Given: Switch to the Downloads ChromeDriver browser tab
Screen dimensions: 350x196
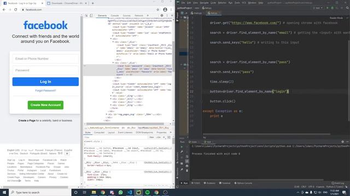Looking at the screenshot, I should (x=67, y=3).
